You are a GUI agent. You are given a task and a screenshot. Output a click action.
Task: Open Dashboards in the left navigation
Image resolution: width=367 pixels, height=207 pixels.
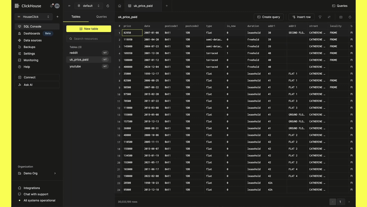pyautogui.click(x=32, y=33)
